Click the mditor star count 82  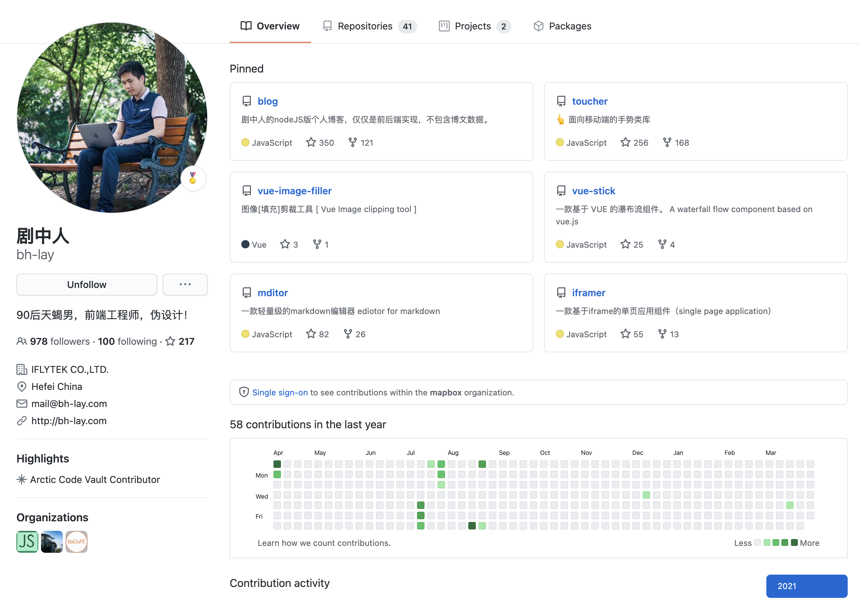pyautogui.click(x=317, y=334)
